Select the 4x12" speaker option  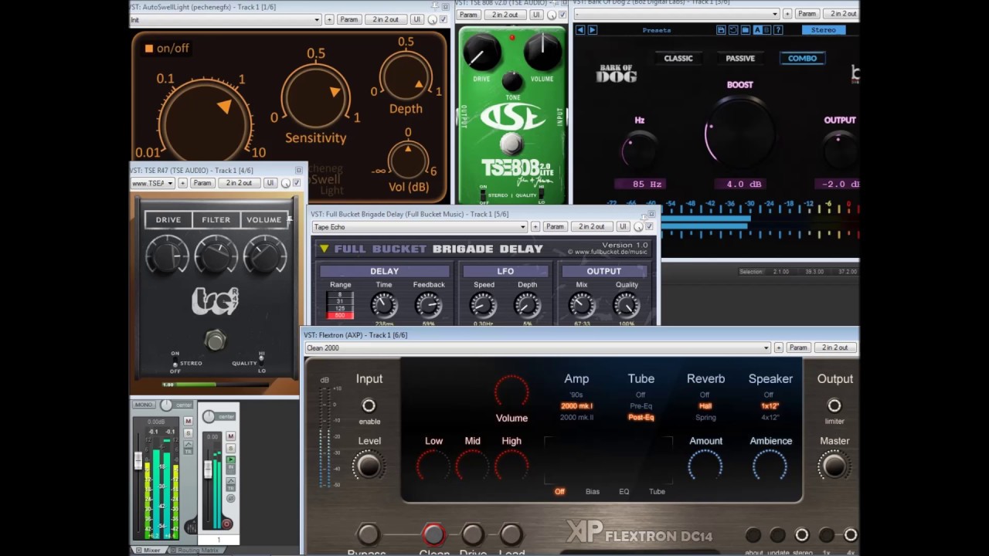click(x=770, y=418)
